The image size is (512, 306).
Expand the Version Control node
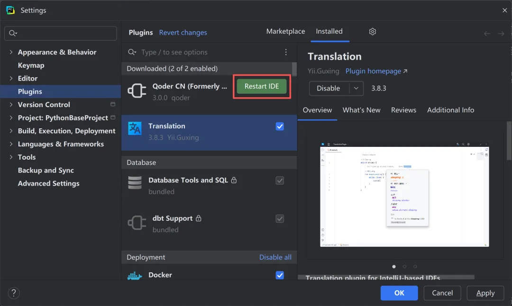[11, 104]
